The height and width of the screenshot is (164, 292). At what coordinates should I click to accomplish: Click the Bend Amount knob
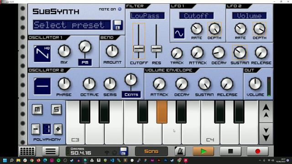click(x=112, y=51)
